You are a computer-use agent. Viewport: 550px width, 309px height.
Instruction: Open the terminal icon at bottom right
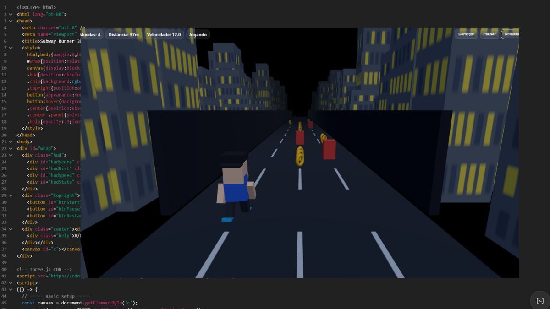pos(540,301)
